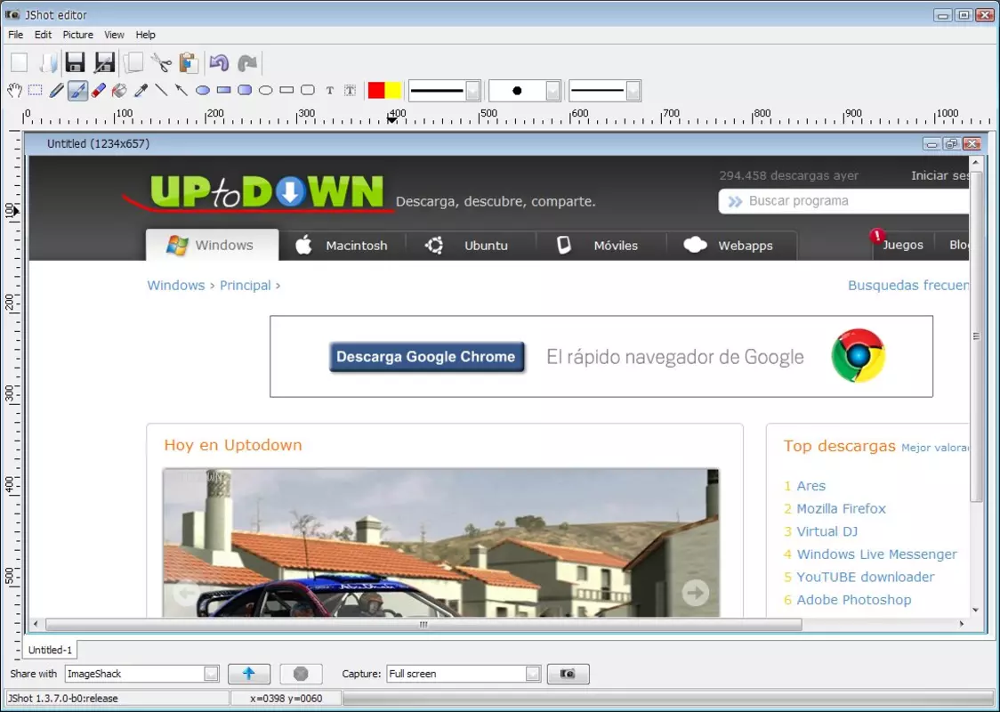Open the View menu
This screenshot has width=1000, height=712.
coord(114,35)
